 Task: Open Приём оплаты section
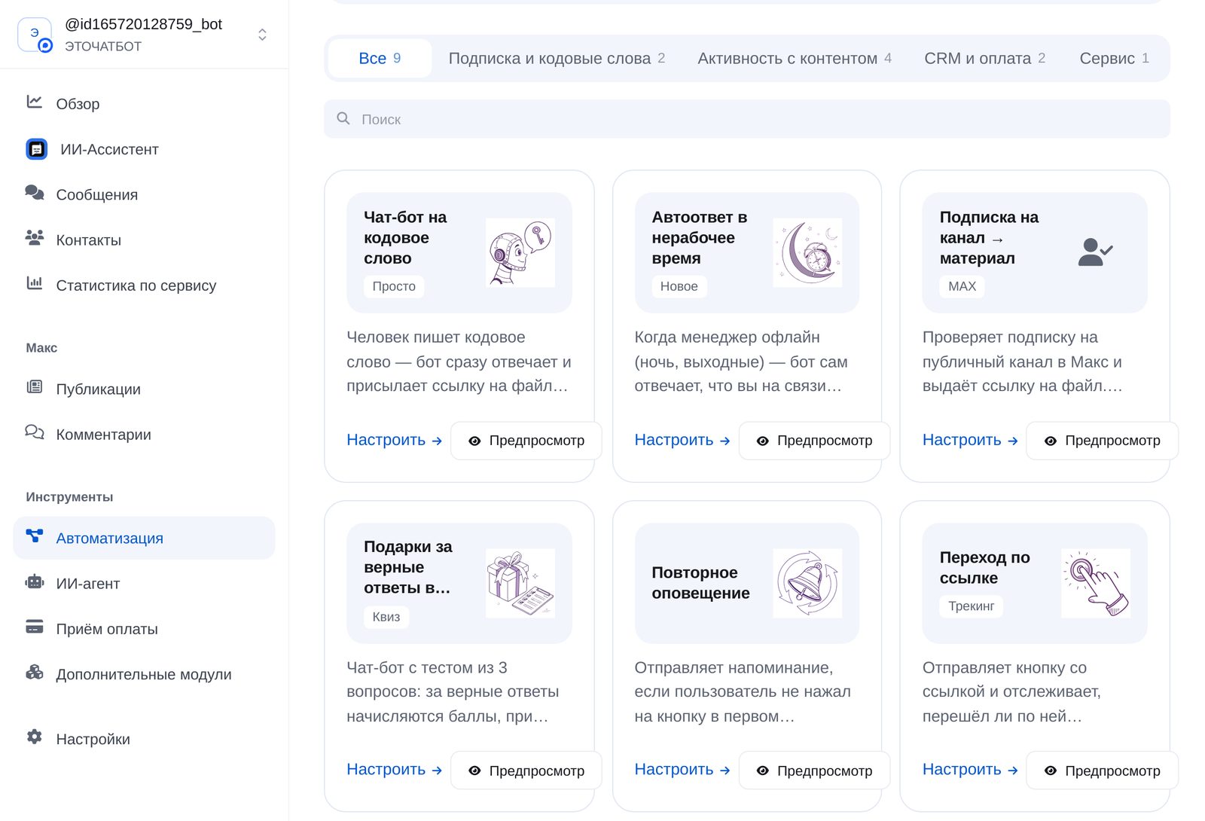tap(144, 628)
